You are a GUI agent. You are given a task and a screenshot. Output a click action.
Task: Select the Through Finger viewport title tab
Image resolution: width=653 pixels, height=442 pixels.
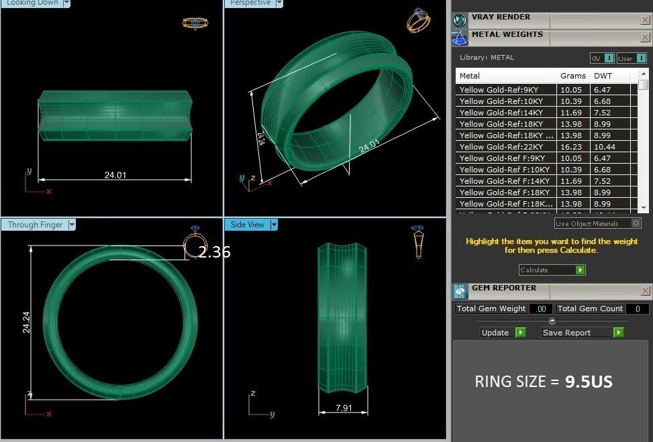(x=35, y=225)
